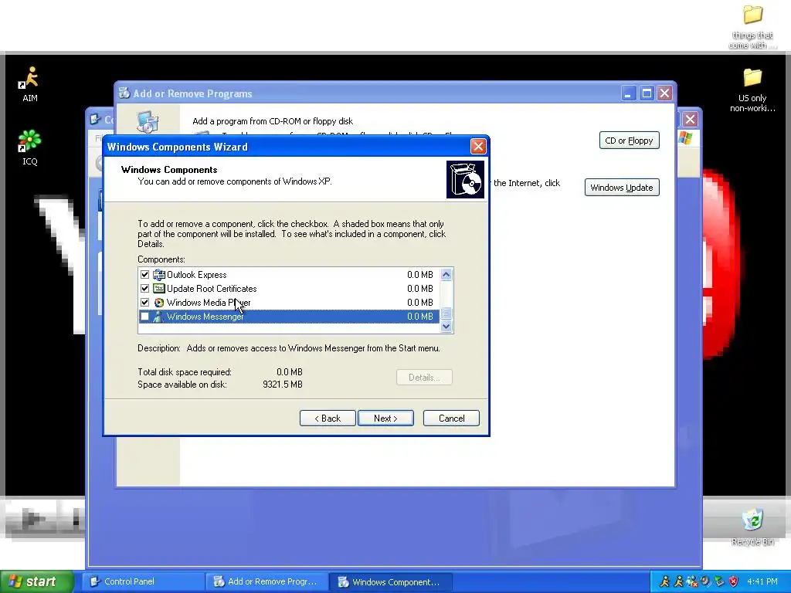Click the Outlook Express component icon
This screenshot has height=593, width=791.
159,275
